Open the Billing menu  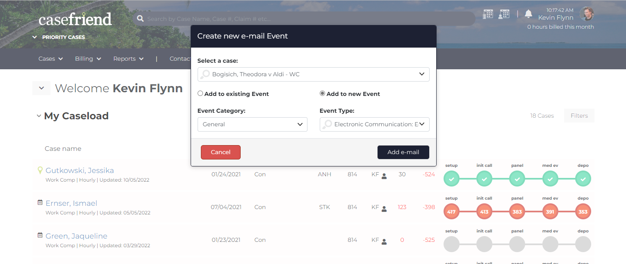point(88,59)
